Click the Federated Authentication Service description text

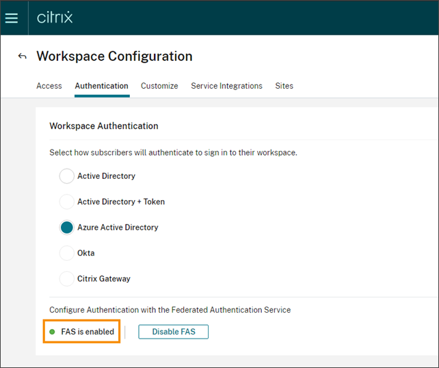(170, 310)
